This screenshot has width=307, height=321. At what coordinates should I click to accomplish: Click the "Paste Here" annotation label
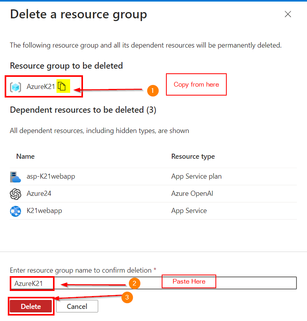[x=189, y=282]
